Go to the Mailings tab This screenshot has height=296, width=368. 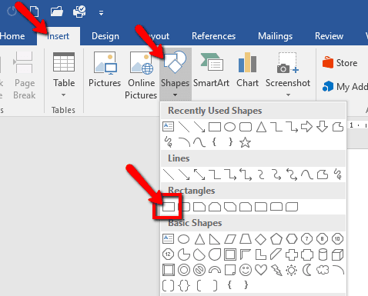click(x=275, y=36)
